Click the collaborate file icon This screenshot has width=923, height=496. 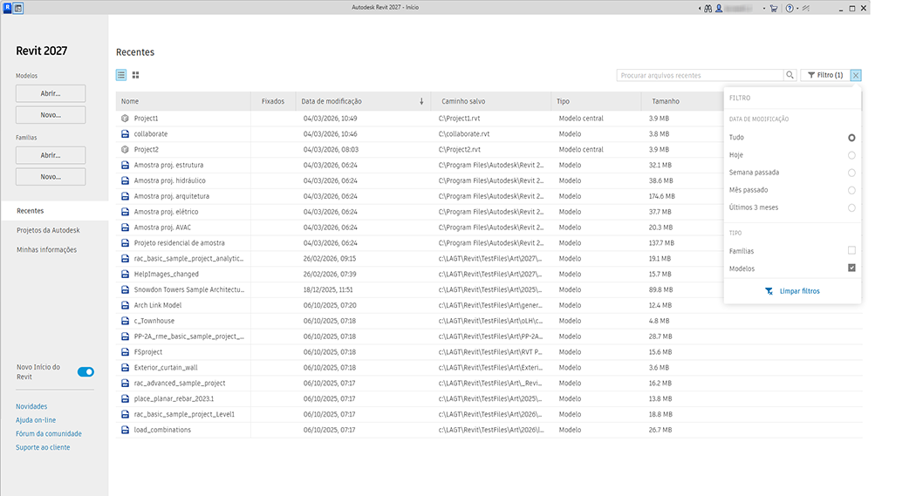[x=125, y=133]
